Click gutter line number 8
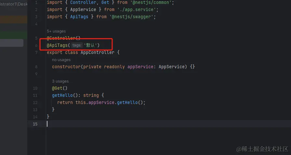The width and height of the screenshot is (291, 155). (x=36, y=67)
